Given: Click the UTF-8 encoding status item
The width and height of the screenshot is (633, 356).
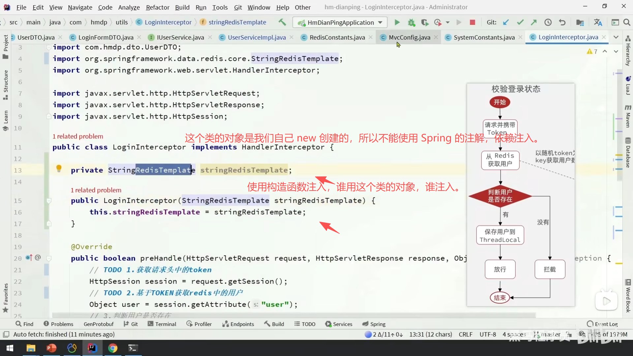Looking at the screenshot, I should (487, 334).
